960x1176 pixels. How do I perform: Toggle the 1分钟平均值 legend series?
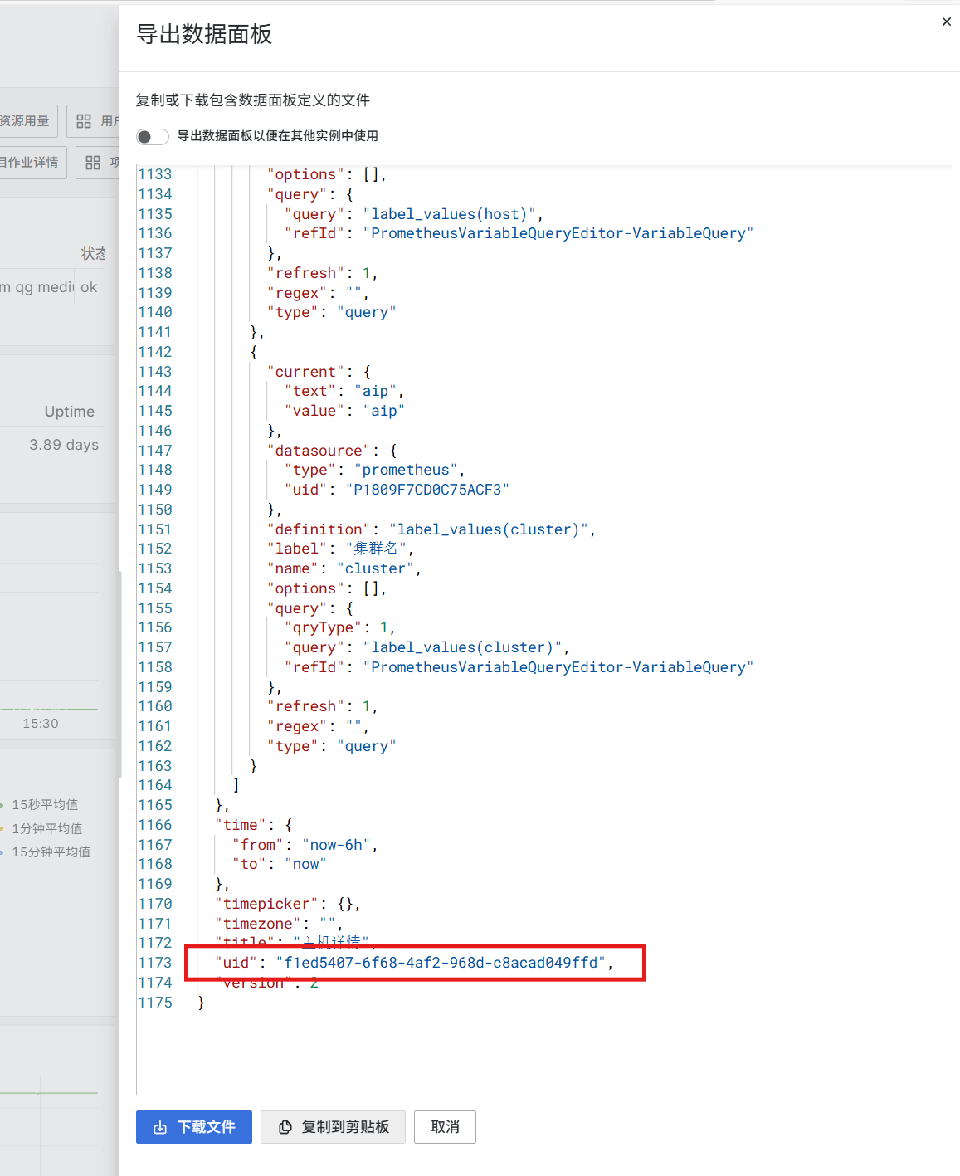[46, 828]
